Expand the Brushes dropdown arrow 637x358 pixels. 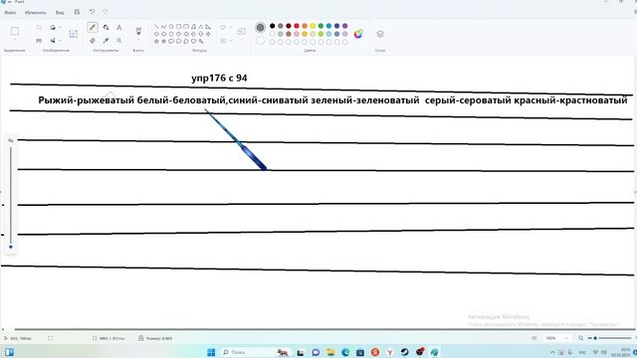(138, 40)
